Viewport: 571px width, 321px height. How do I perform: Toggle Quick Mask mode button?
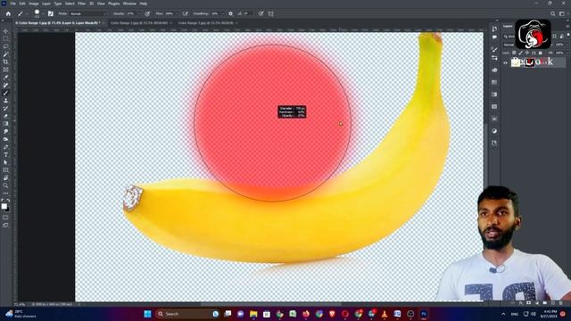coord(6,218)
